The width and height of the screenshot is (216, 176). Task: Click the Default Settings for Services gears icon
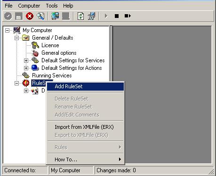[35, 60]
